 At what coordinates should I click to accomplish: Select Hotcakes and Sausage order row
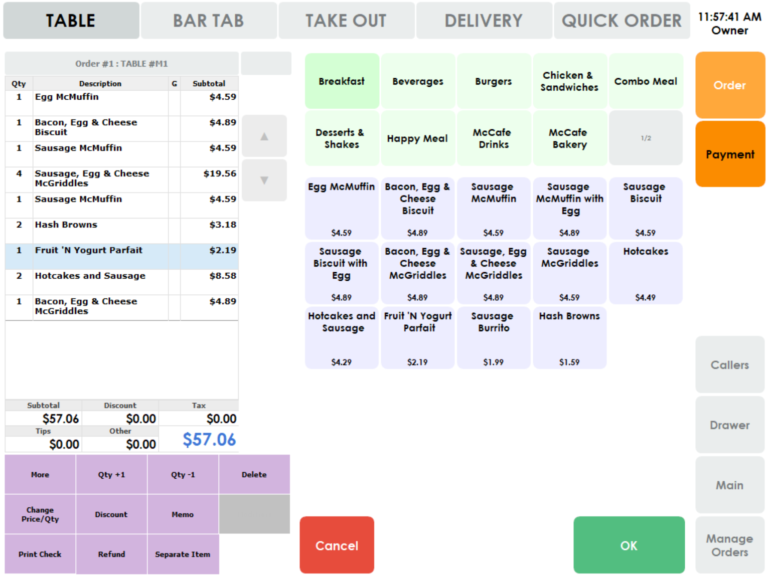tap(122, 282)
